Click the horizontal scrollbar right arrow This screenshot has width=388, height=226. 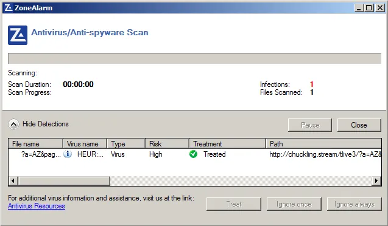pos(376,181)
